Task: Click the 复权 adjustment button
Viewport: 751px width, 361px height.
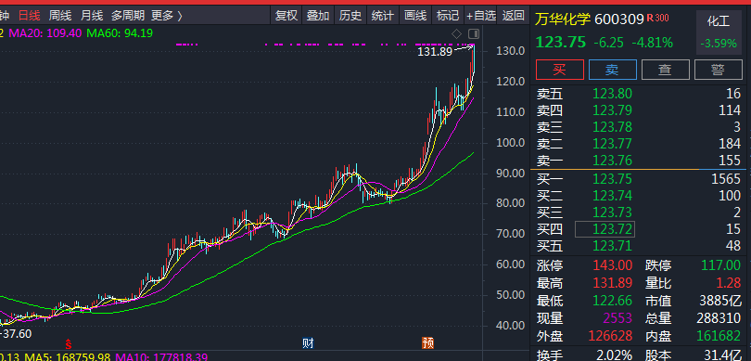Action: pyautogui.click(x=286, y=16)
